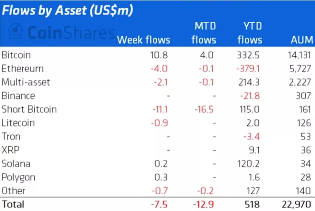This screenshot has width=315, height=211.
Task: Click the Ethereum row label
Action: coord(22,68)
